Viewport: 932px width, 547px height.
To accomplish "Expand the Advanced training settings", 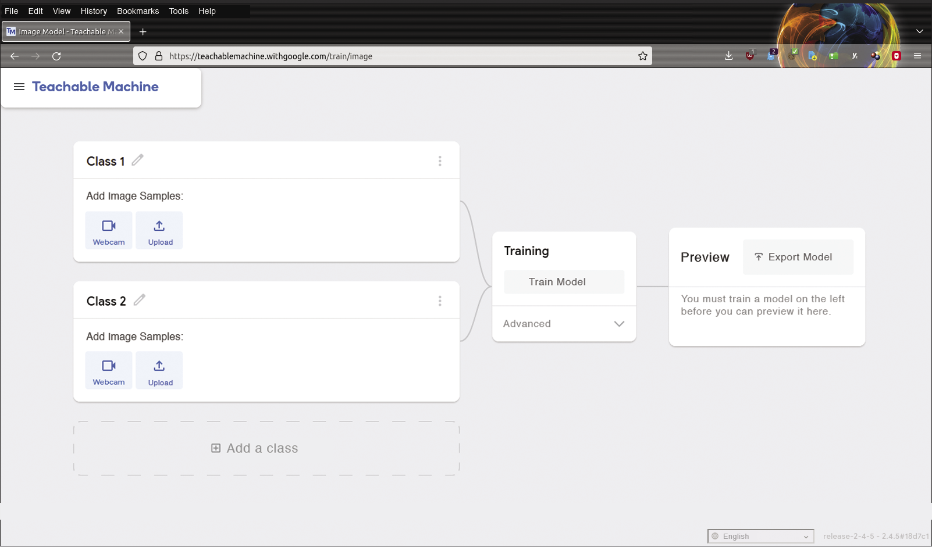I will pos(564,324).
